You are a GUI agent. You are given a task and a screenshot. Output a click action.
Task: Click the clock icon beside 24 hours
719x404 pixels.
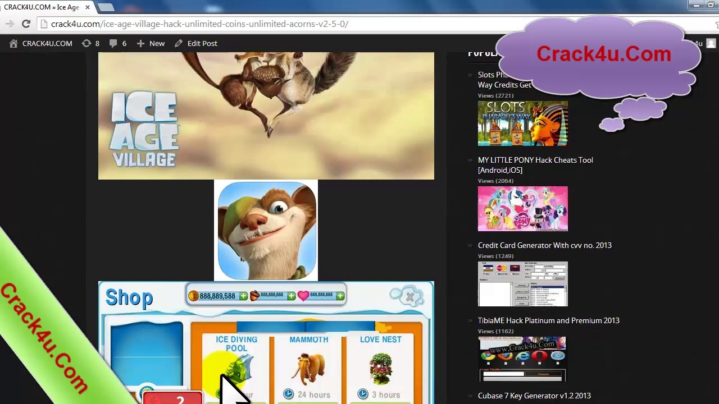(x=288, y=394)
